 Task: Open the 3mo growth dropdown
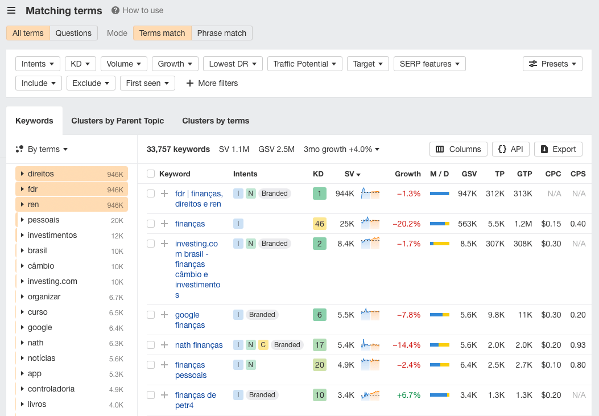click(x=341, y=149)
